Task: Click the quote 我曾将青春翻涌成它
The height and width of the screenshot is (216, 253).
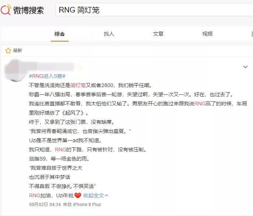Action: [x=80, y=131]
